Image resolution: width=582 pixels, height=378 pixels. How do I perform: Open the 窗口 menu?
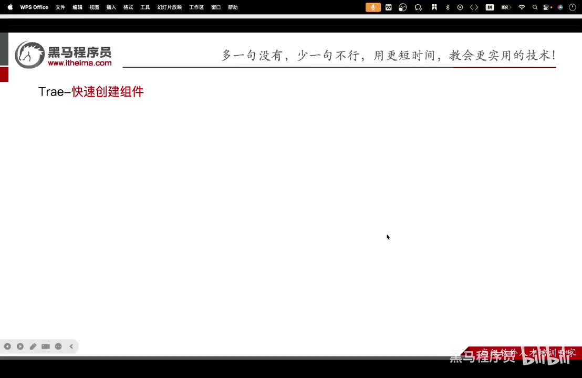coord(216,7)
